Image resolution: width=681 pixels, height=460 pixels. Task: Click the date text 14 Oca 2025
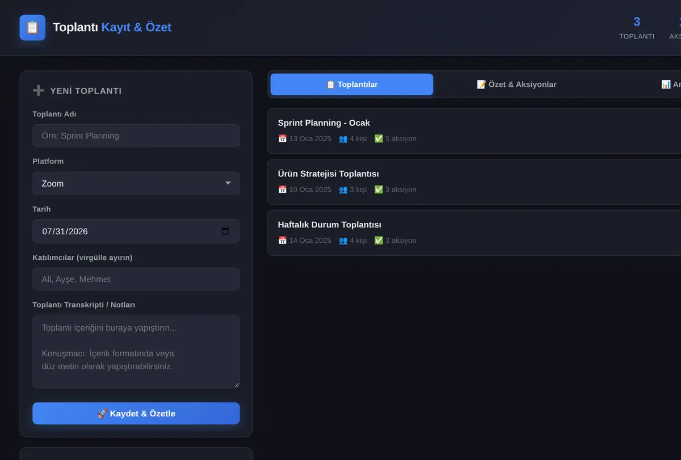(310, 240)
